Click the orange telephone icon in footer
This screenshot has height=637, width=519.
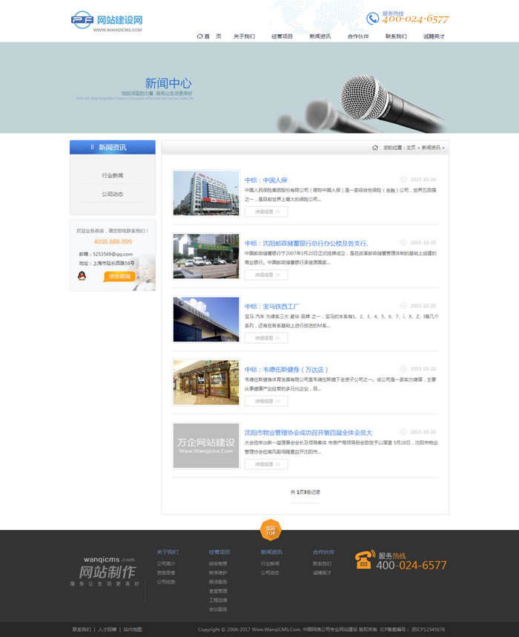(365, 559)
